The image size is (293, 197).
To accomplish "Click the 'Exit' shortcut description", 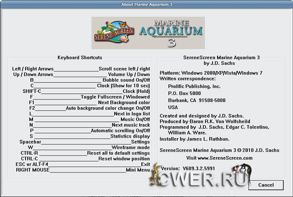I will pos(145,164).
